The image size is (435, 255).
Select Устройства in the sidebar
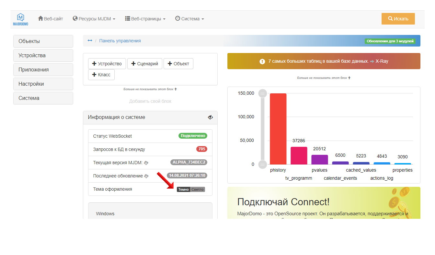pos(43,55)
